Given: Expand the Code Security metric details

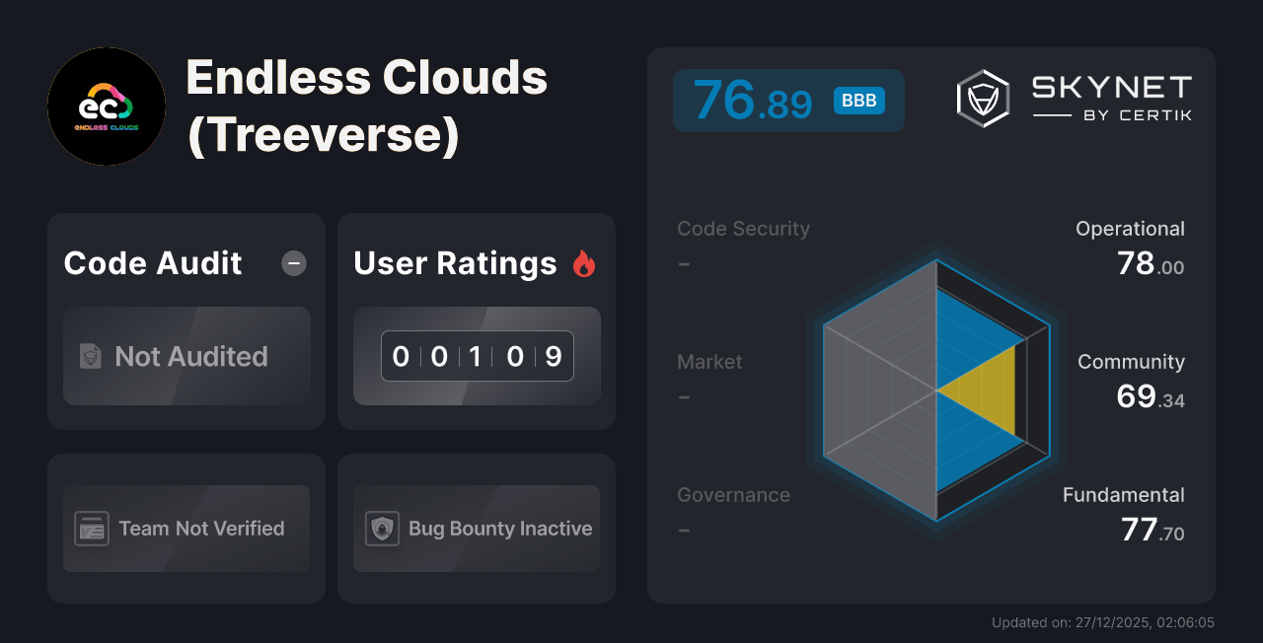Looking at the screenshot, I should (743, 228).
